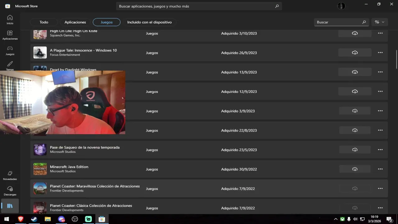Click Adquirido 23/5/2023 date text
This screenshot has width=398, height=224.
pyautogui.click(x=239, y=150)
